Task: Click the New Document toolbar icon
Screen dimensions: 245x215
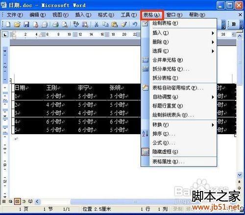Action: tap(8, 24)
